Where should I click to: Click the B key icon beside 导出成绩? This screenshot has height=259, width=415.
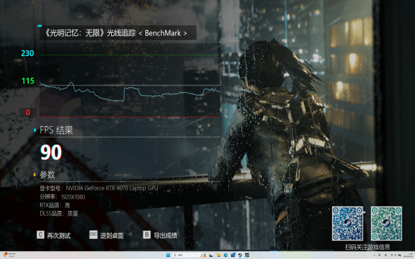pos(147,235)
